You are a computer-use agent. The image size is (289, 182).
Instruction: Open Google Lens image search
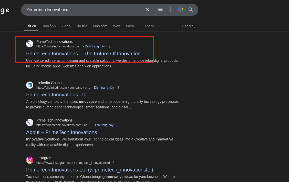pos(180,10)
